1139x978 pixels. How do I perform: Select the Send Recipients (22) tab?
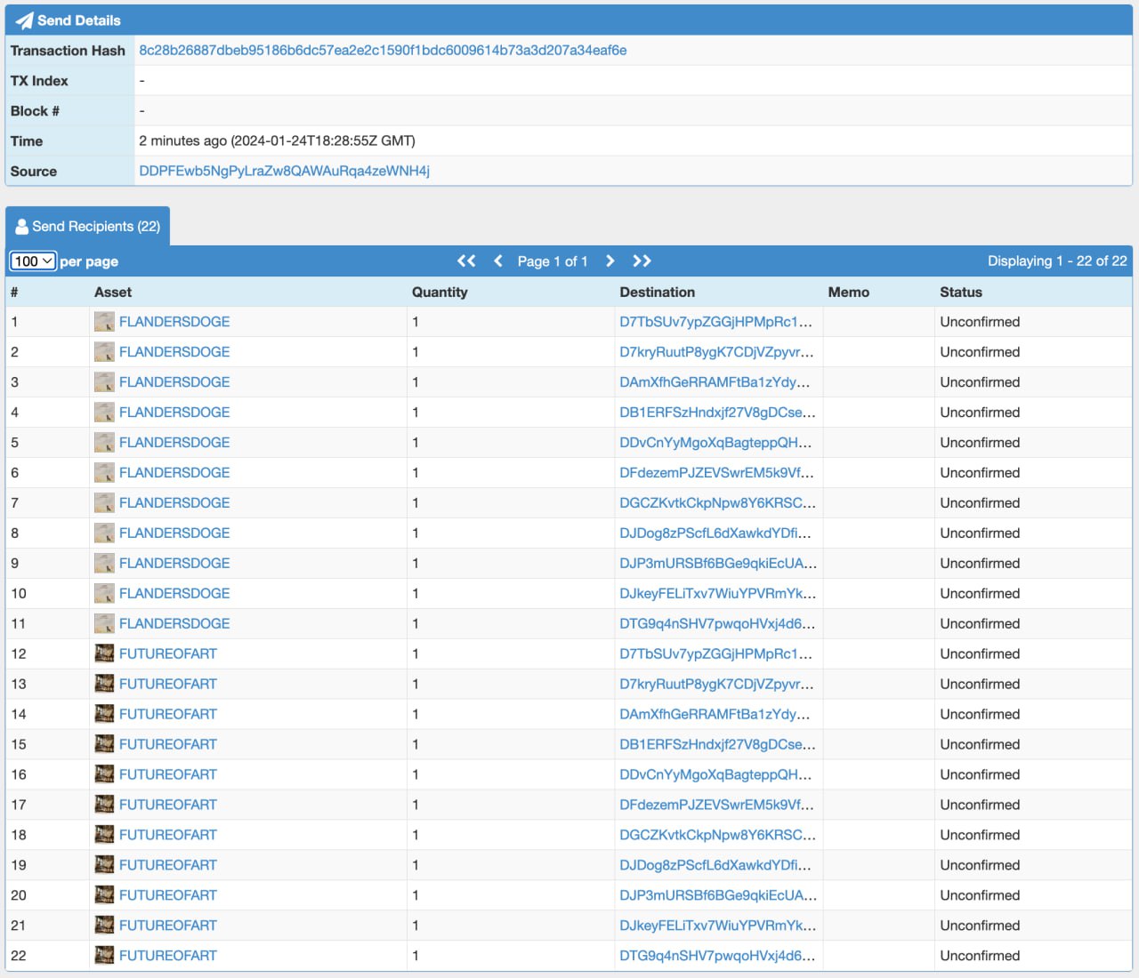click(87, 227)
